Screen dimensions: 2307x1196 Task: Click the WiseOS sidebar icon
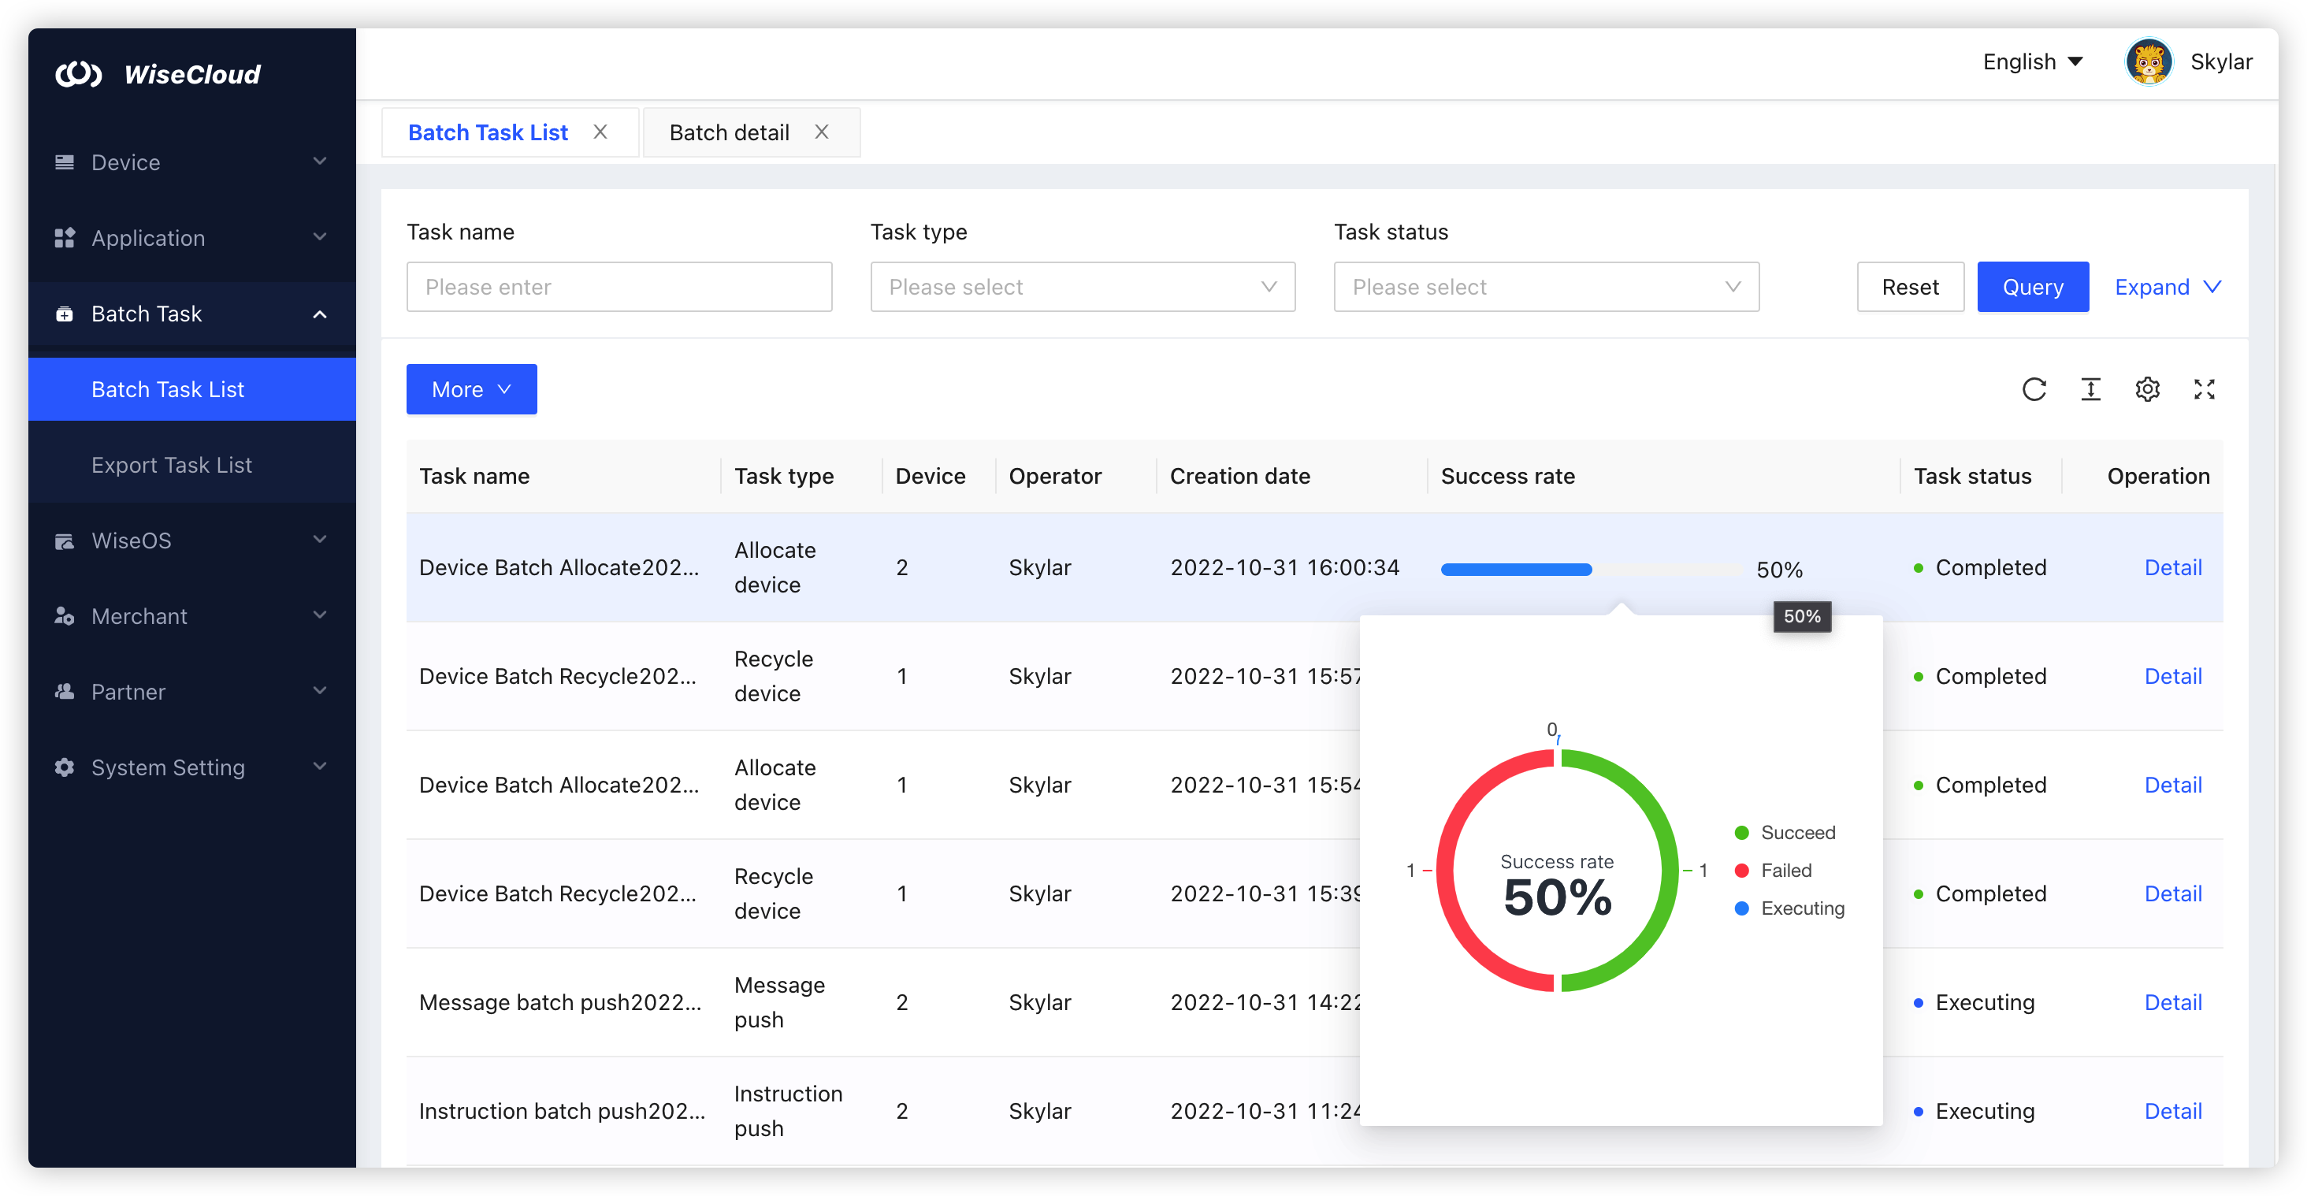64,540
